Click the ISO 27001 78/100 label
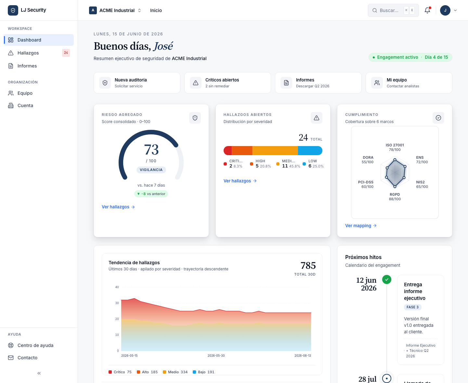The image size is (468, 383). 395,147
